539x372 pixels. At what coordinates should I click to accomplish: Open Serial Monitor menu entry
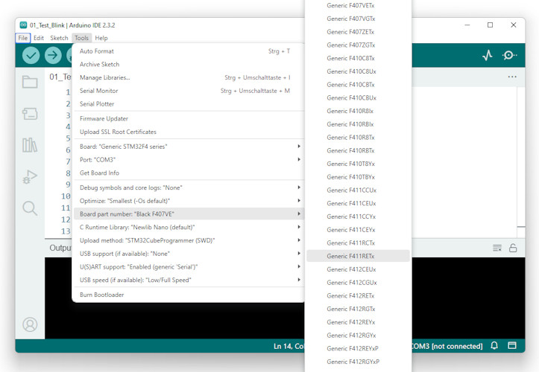(x=188, y=91)
